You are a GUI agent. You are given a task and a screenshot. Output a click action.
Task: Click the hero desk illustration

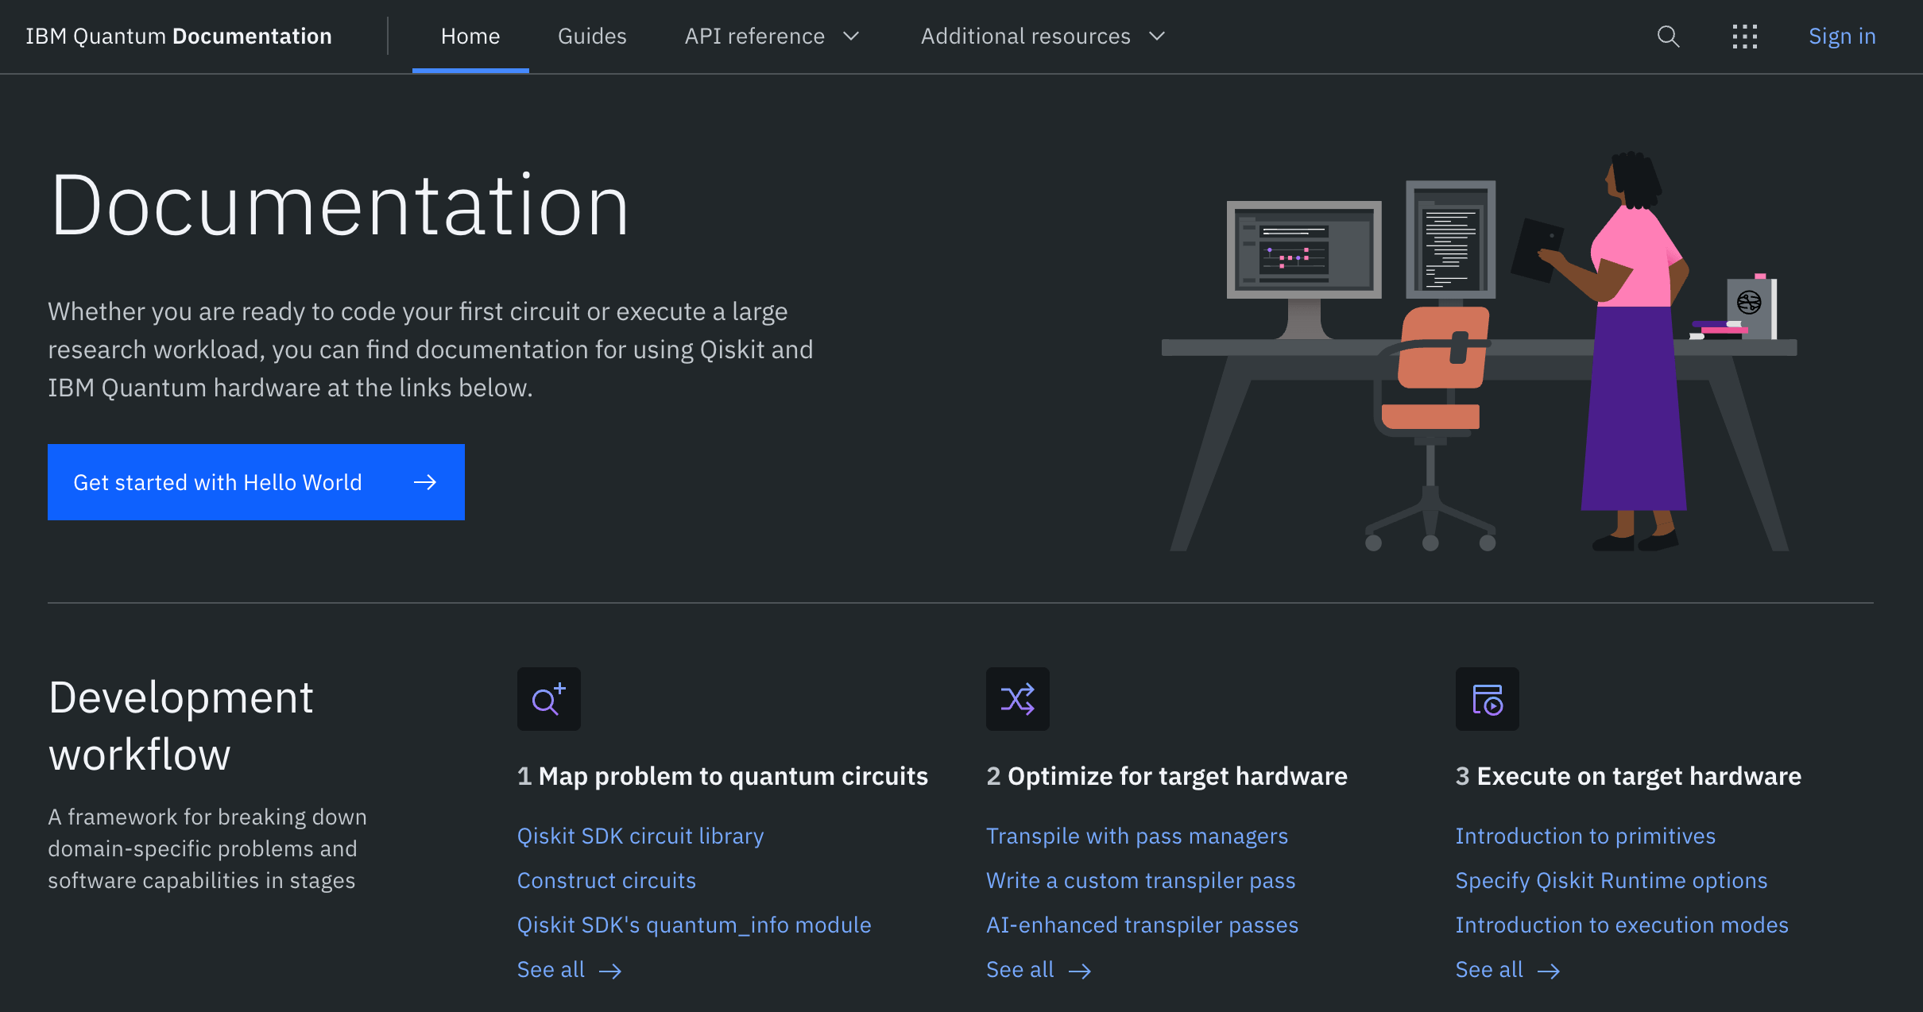pyautogui.click(x=1479, y=352)
